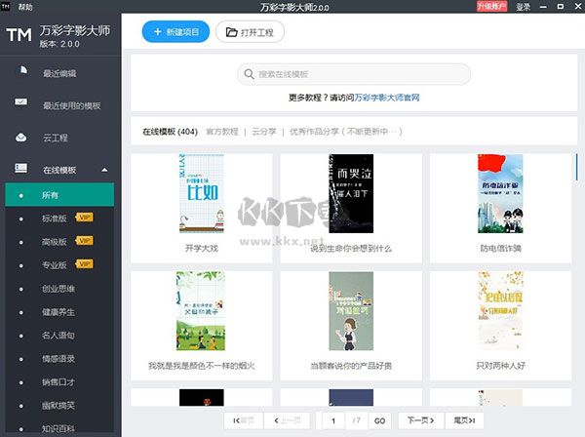Image resolution: width=585 pixels, height=437 pixels.
Task: Select 幽默搞笑 category
Action: 58,405
